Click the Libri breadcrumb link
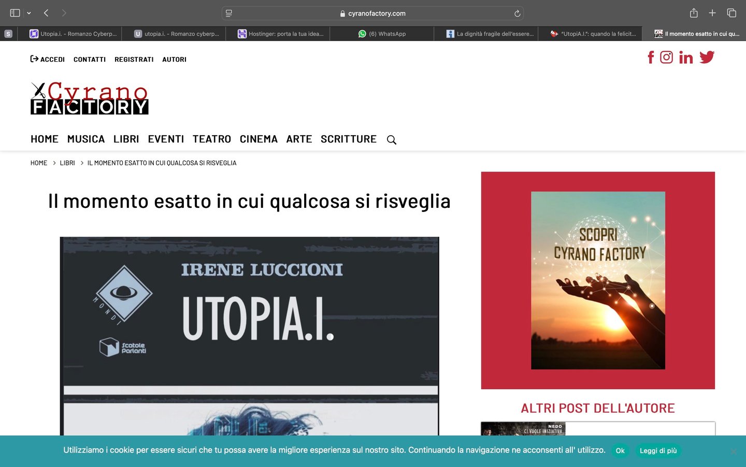Image resolution: width=746 pixels, height=467 pixels. coord(67,163)
